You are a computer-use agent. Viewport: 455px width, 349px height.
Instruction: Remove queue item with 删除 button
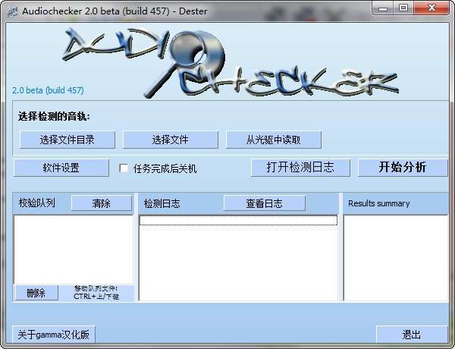coord(36,293)
